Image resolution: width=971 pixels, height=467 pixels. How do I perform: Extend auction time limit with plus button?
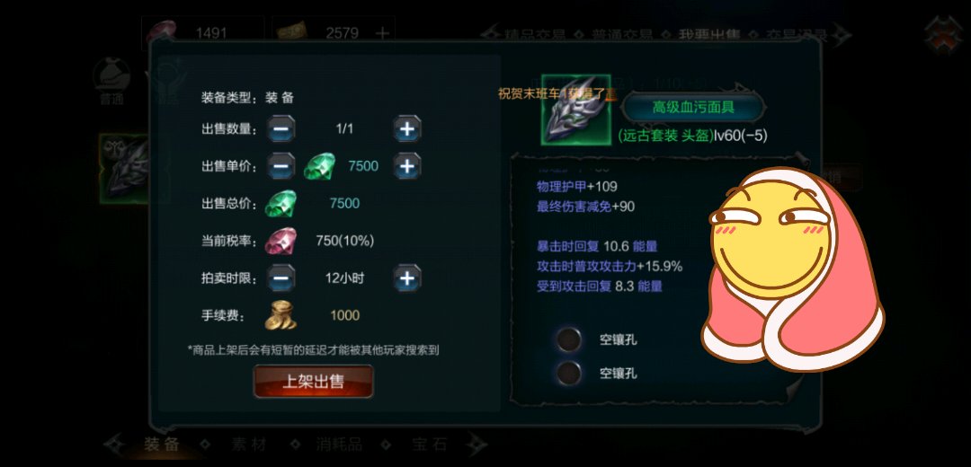[407, 278]
